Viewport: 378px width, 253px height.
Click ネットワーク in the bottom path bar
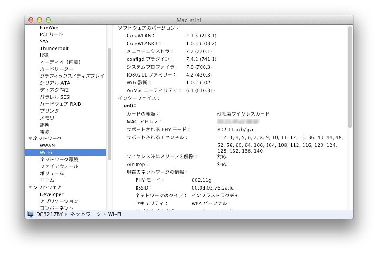click(86, 214)
